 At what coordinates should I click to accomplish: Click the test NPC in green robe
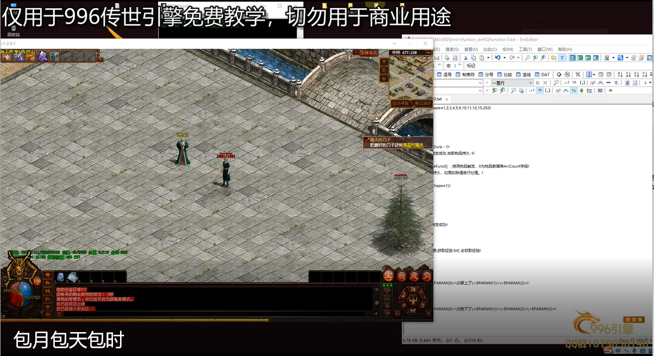[x=183, y=151]
